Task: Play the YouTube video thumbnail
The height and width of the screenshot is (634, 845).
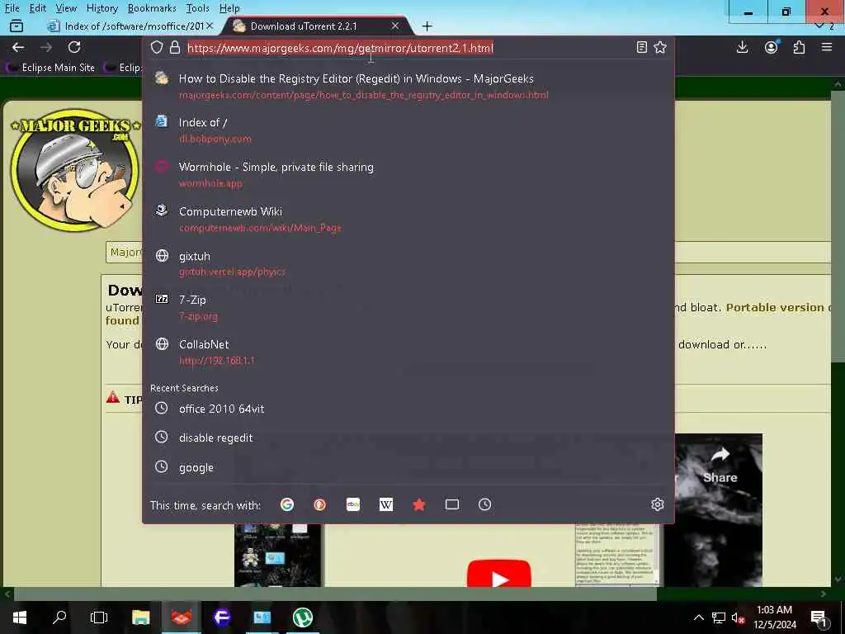Action: pyautogui.click(x=499, y=575)
